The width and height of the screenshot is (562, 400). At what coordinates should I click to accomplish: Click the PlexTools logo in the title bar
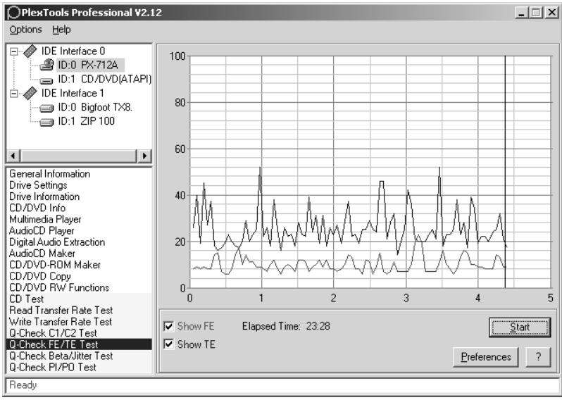13,13
